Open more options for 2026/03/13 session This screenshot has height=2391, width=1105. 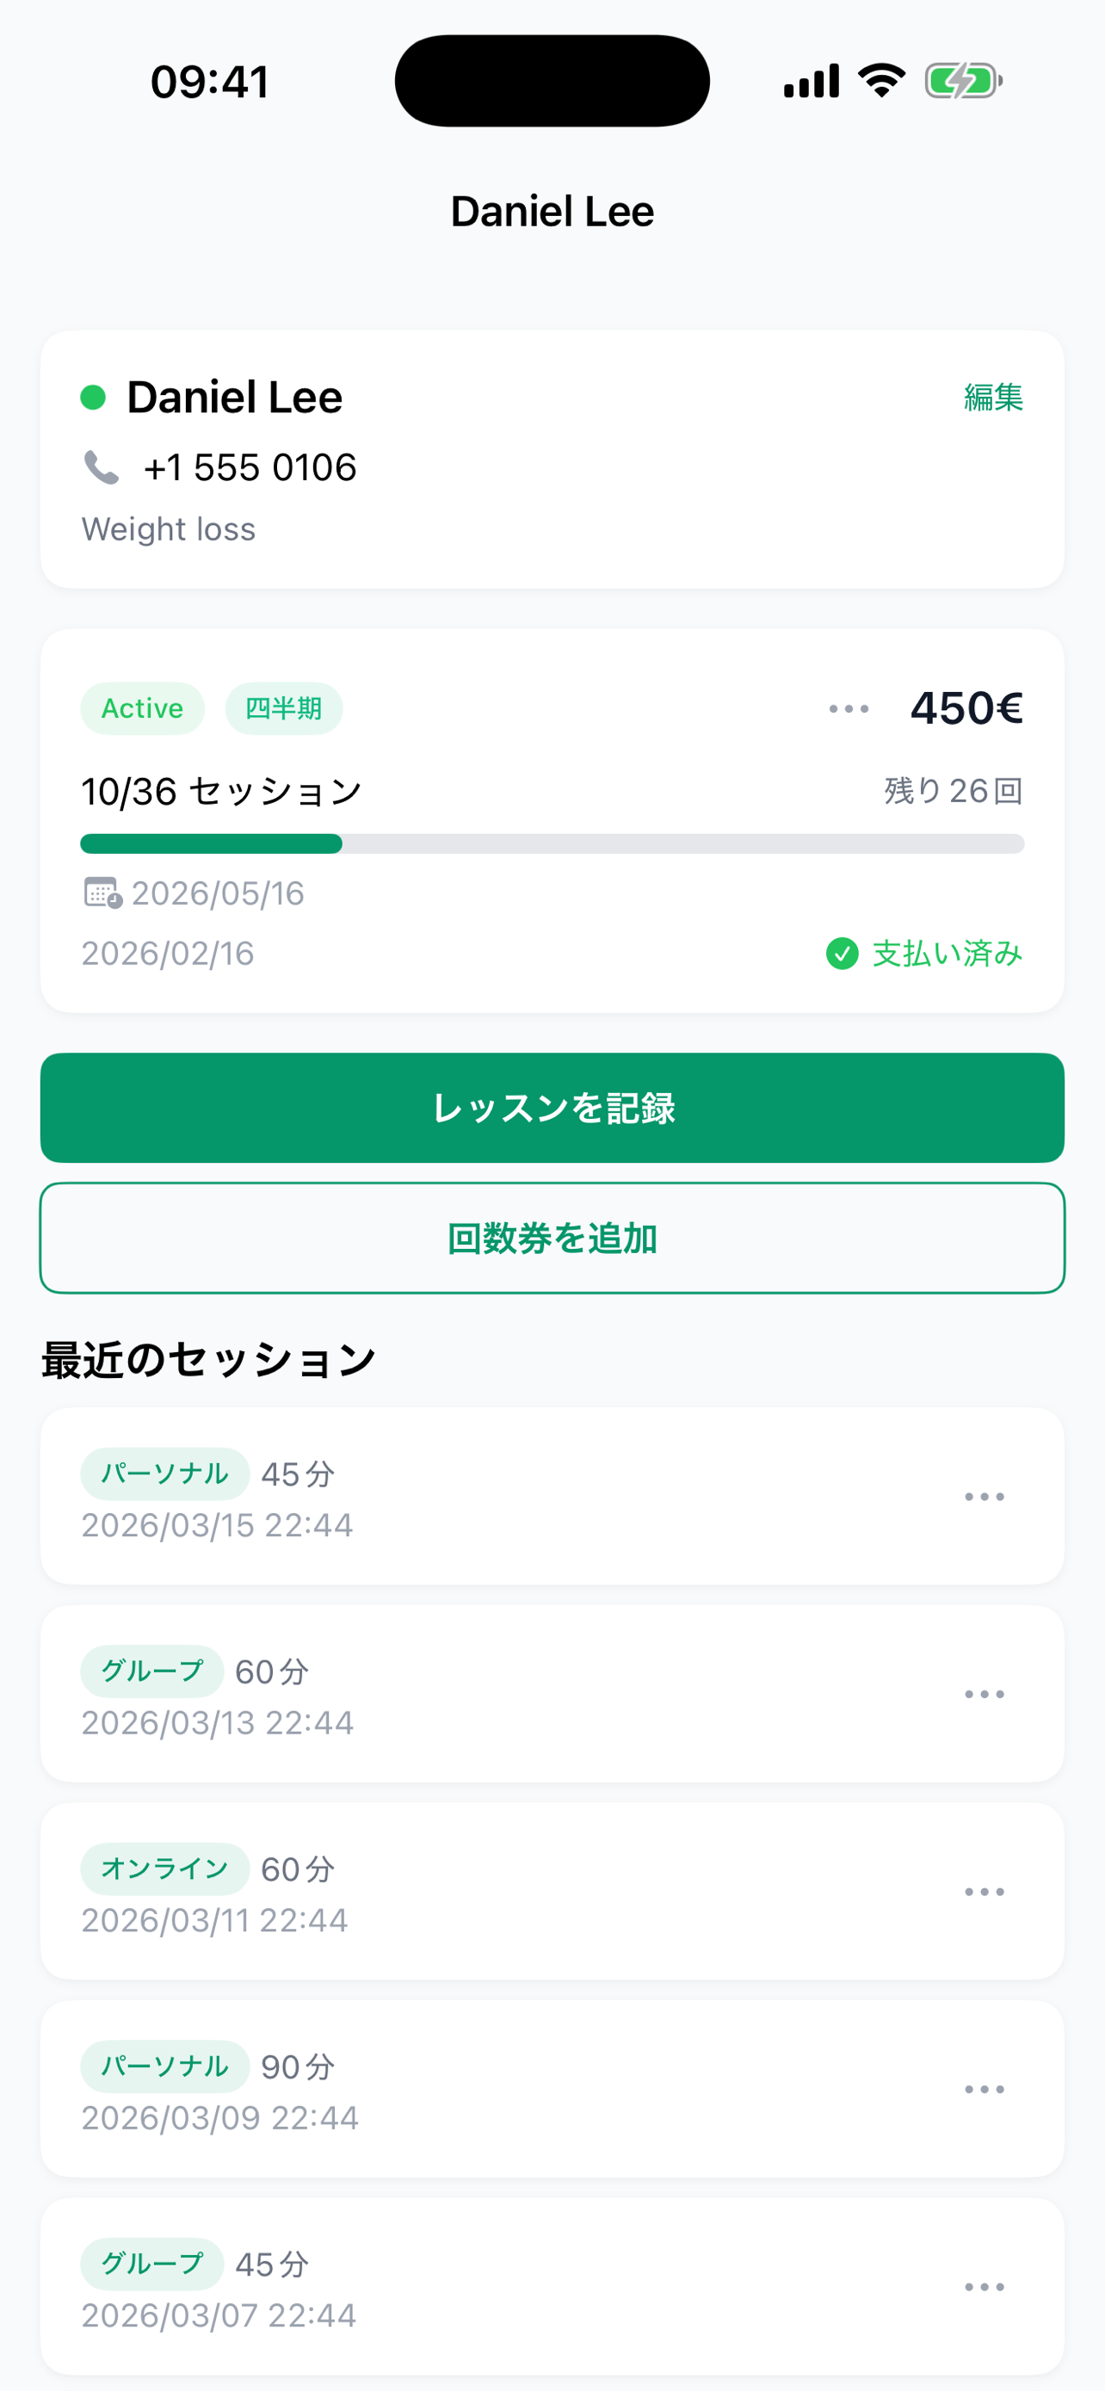click(984, 1695)
